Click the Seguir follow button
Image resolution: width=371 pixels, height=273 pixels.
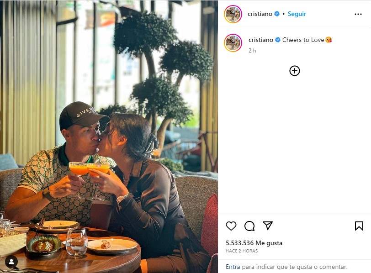[297, 14]
